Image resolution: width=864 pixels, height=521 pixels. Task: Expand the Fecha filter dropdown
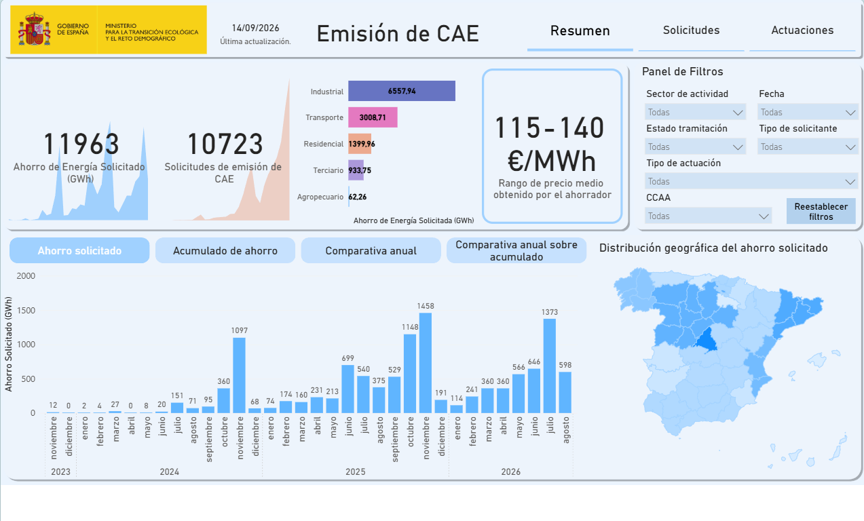point(808,112)
